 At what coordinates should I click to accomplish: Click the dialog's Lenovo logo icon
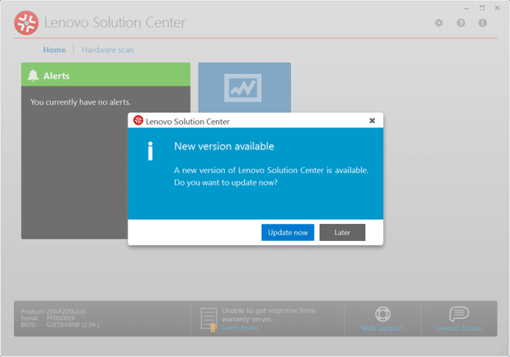tap(138, 120)
